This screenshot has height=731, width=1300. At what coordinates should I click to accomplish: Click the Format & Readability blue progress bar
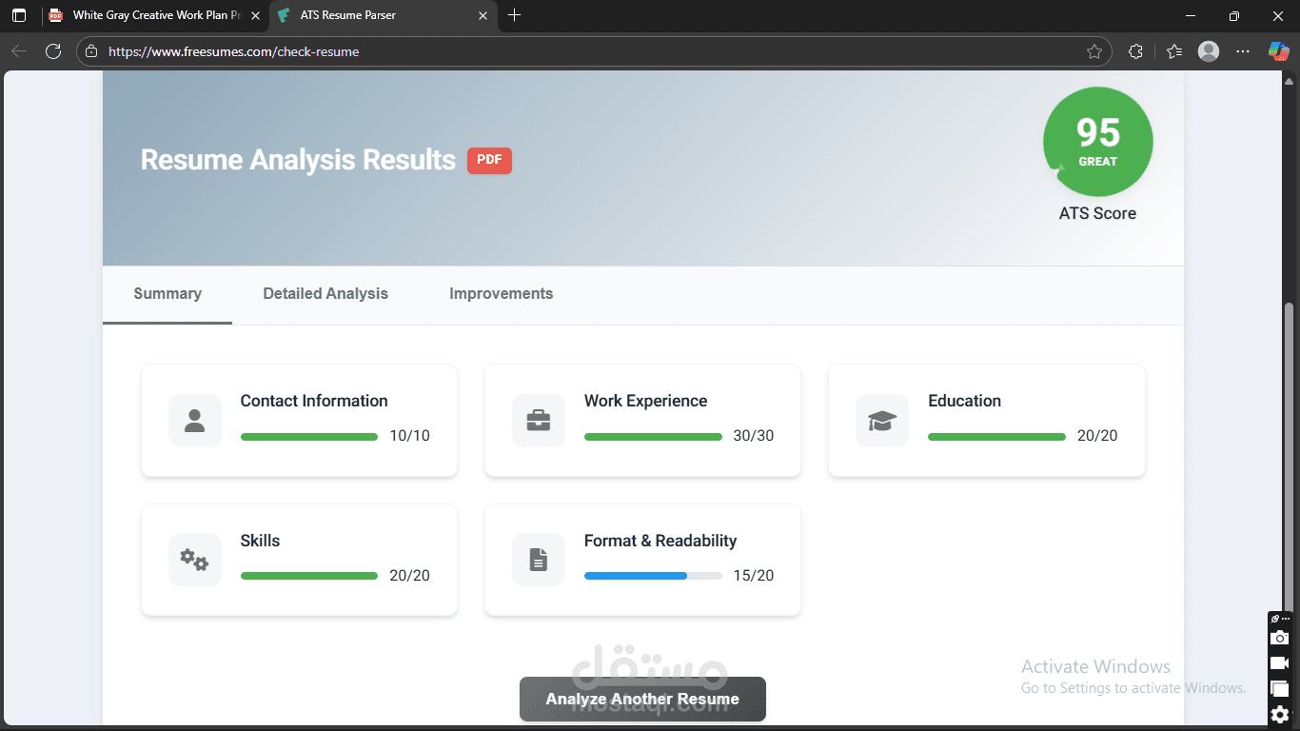coord(653,577)
